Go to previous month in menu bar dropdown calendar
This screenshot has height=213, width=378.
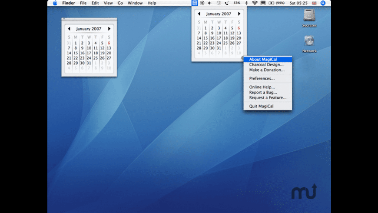pyautogui.click(x=199, y=14)
